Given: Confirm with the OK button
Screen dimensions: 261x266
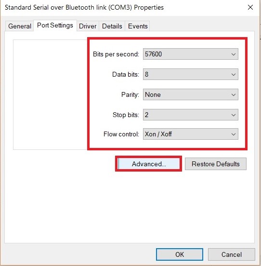Looking at the screenshot, I should pos(180,254).
